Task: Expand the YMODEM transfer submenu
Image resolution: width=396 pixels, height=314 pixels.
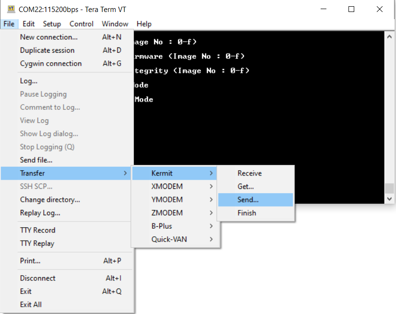Action: (167, 199)
